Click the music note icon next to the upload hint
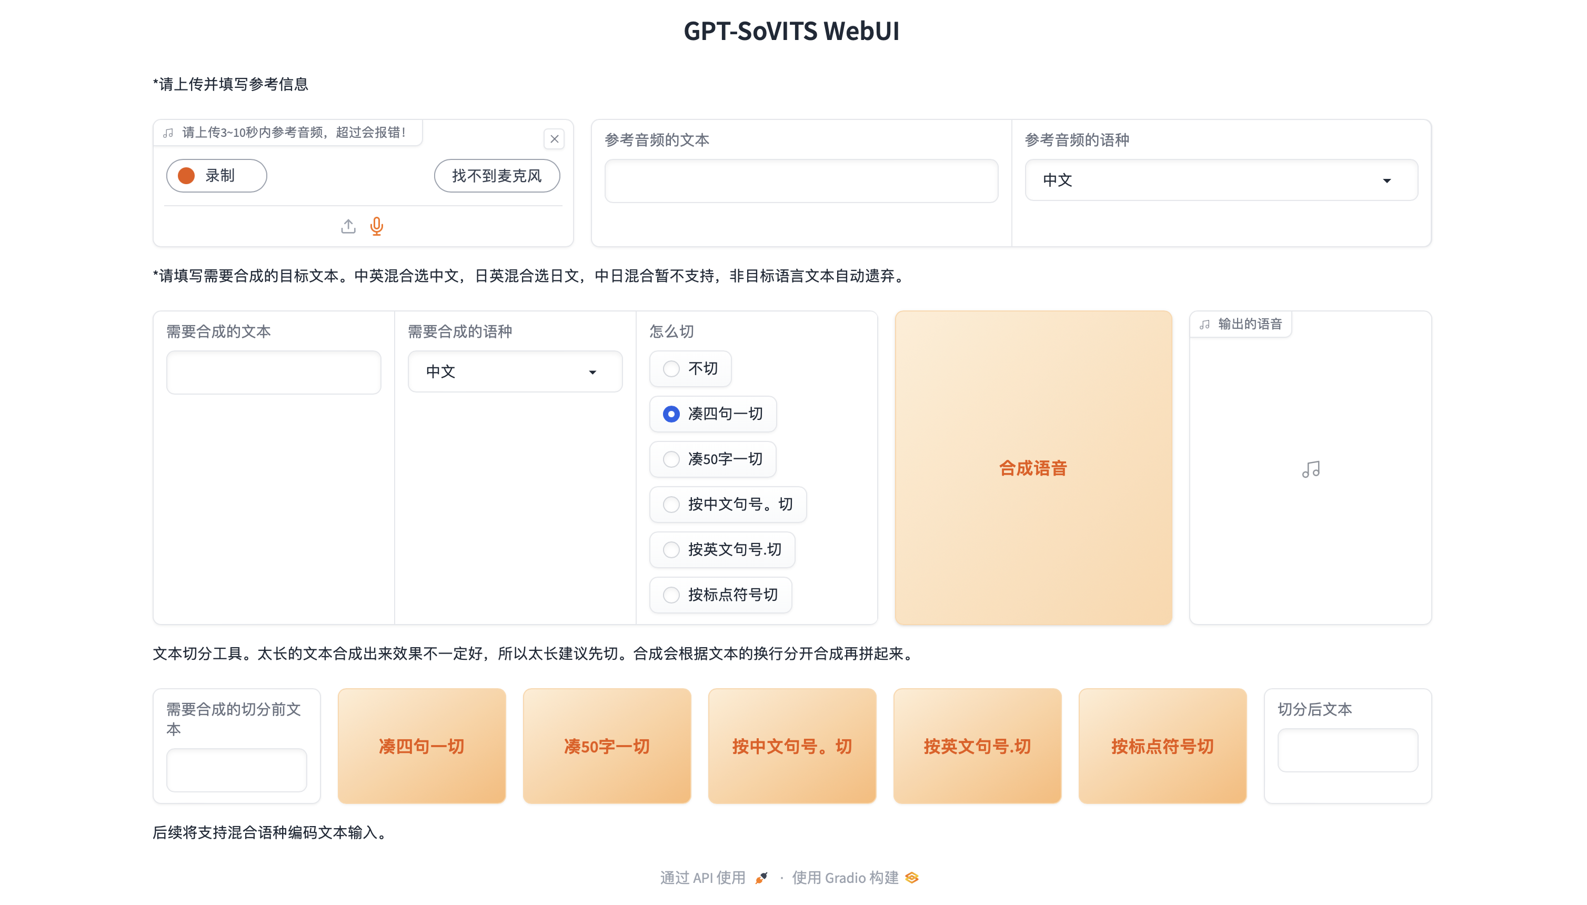Viewport: 1587px width, 905px height. [x=168, y=133]
